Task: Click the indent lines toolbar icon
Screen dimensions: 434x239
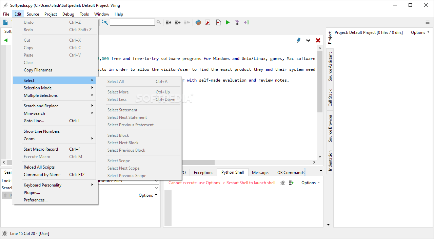Action: (x=169, y=22)
